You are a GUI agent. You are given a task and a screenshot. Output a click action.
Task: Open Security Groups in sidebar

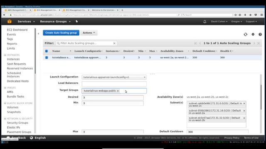(17, 123)
